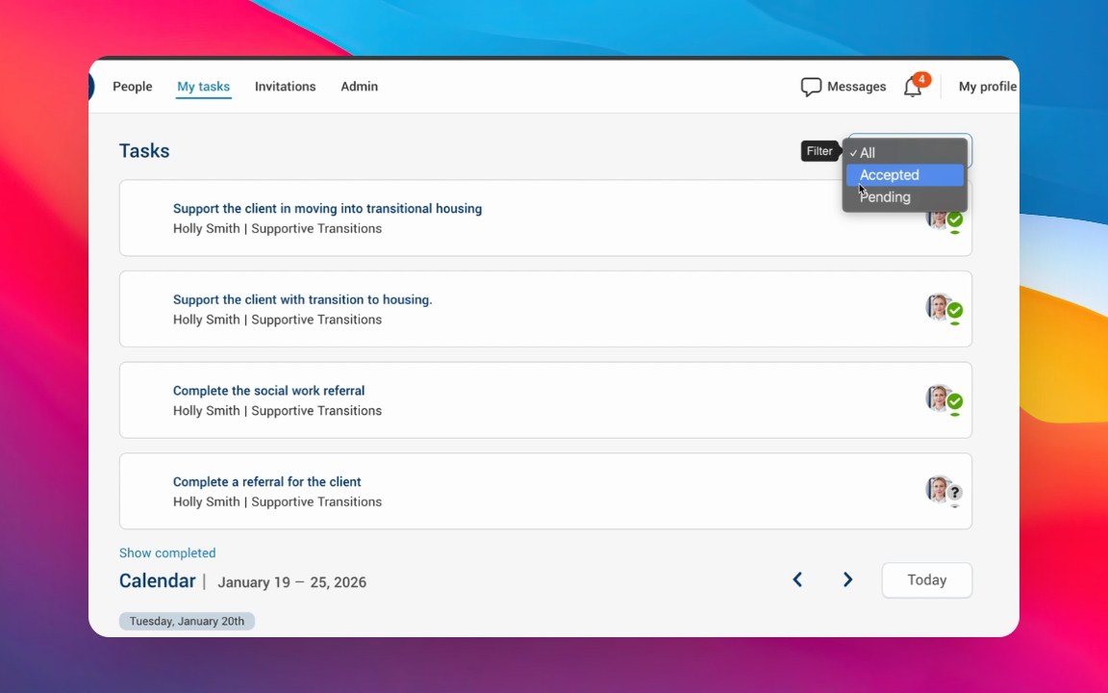Click 'Holly Smith | Supportive Transitions' under social work referral
1108x693 pixels.
tap(277, 411)
